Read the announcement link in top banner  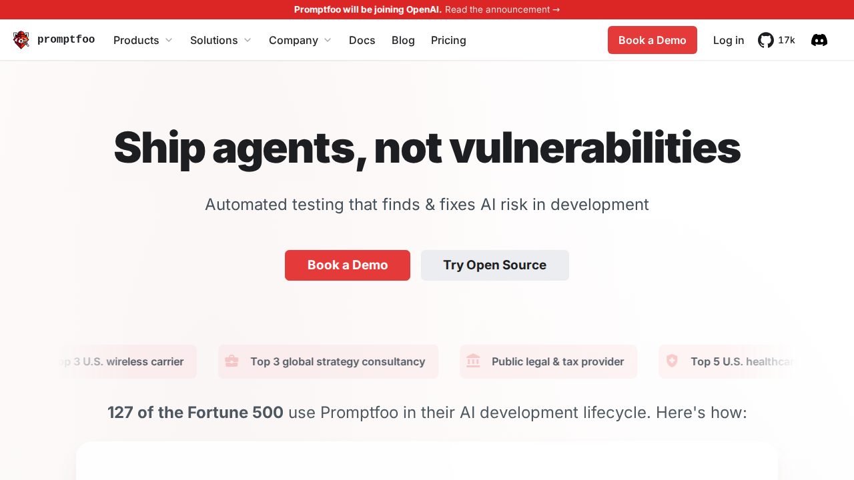coord(502,9)
